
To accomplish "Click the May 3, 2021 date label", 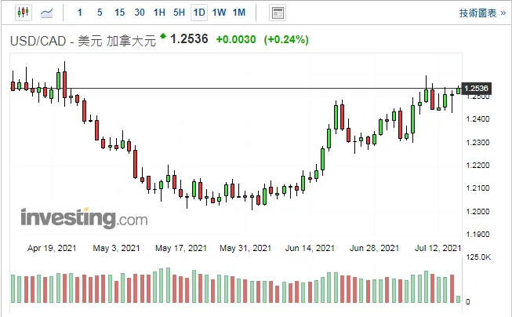I will (116, 249).
